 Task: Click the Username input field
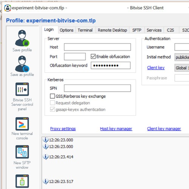182,47
